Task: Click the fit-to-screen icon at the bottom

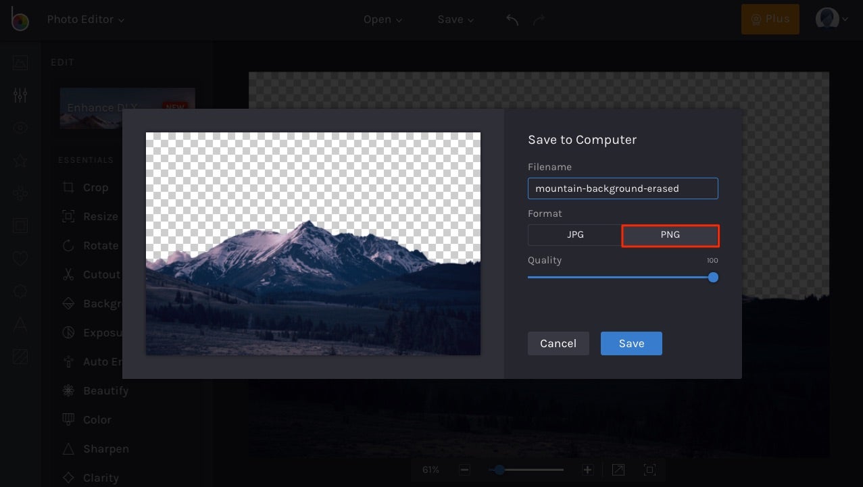Action: pyautogui.click(x=649, y=469)
